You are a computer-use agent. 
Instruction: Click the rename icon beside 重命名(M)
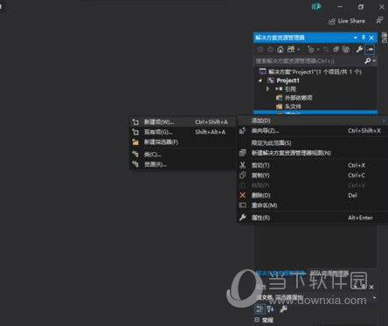[x=242, y=205]
